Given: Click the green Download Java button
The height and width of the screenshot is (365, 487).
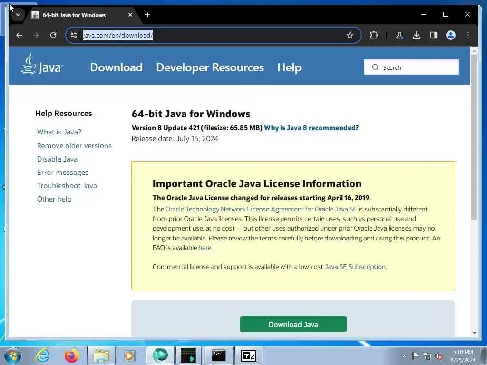Looking at the screenshot, I should coord(293,324).
